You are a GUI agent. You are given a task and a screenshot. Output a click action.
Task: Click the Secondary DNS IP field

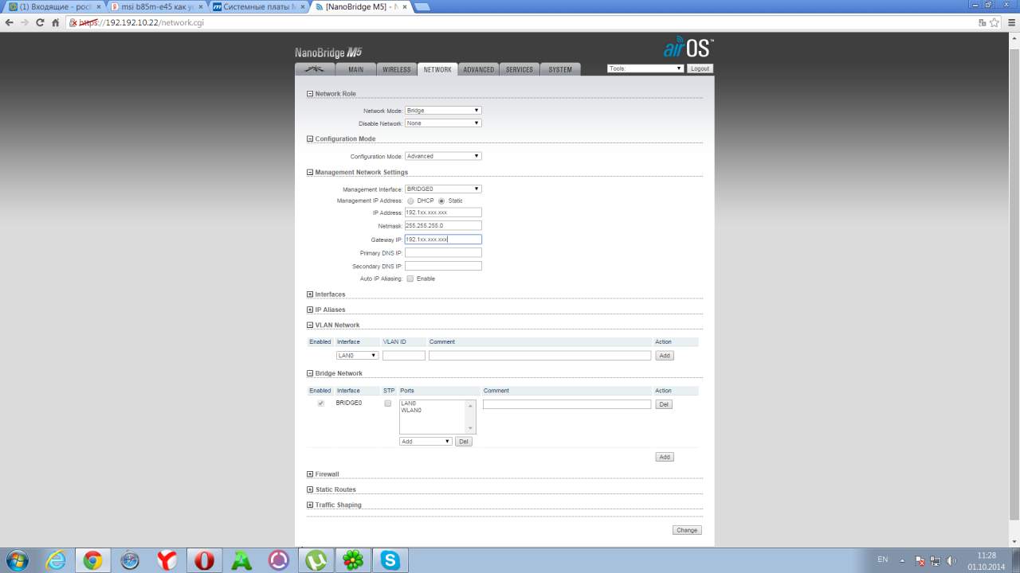443,266
